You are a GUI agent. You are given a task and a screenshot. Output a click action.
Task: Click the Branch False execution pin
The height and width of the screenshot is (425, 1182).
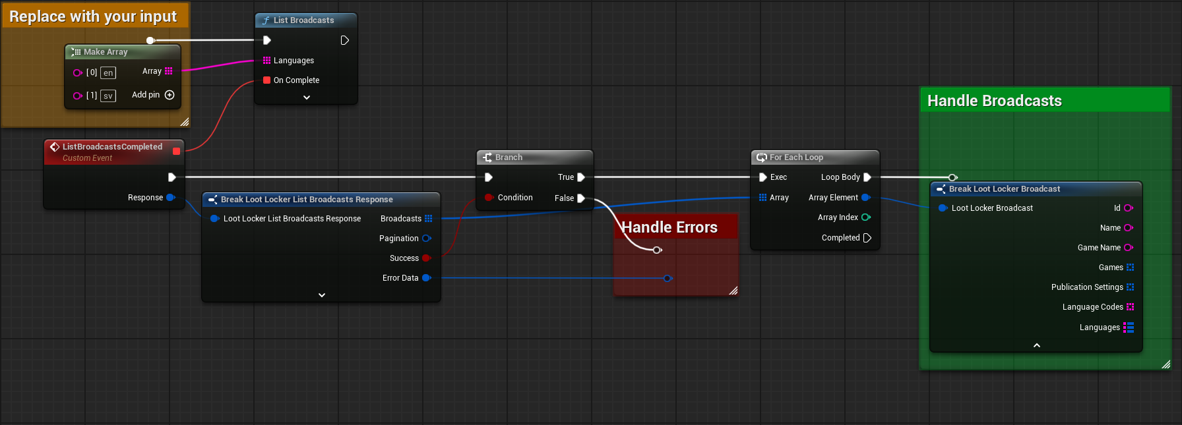click(581, 198)
